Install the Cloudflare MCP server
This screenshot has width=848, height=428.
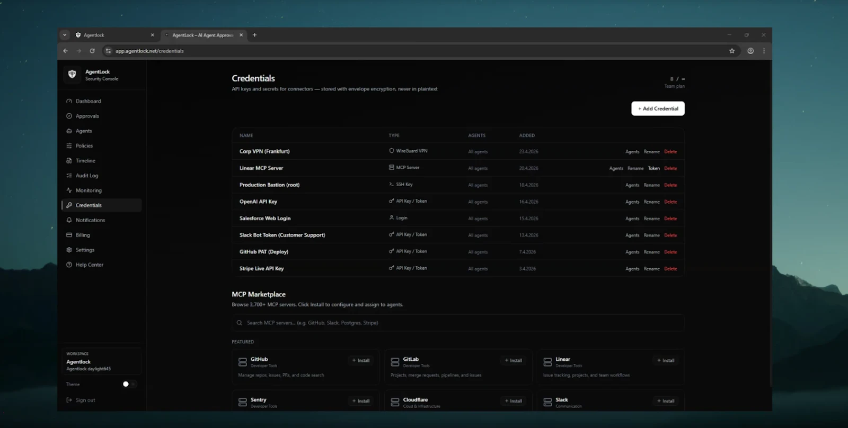pos(514,401)
